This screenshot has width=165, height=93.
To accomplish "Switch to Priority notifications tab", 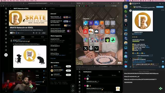I will pos(100,75).
